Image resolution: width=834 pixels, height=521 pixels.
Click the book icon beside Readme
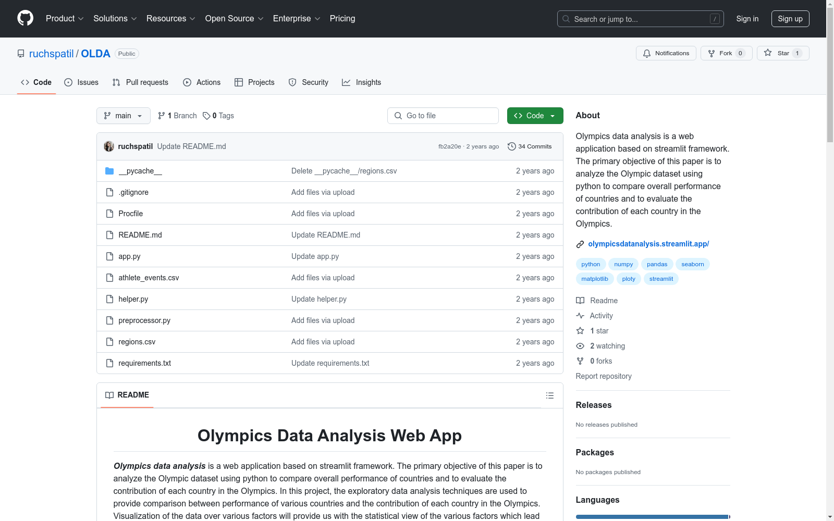point(580,301)
